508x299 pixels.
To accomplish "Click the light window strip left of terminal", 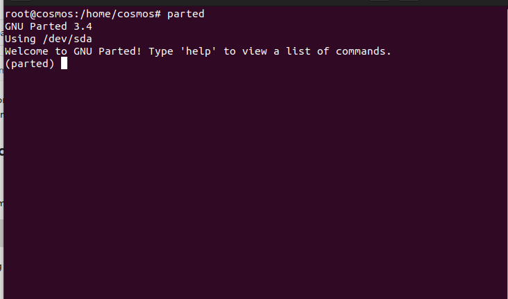I will (1, 173).
